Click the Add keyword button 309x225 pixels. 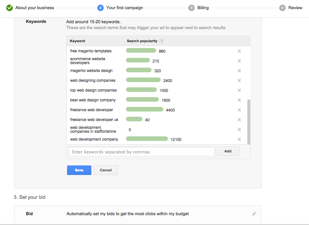coord(228,151)
